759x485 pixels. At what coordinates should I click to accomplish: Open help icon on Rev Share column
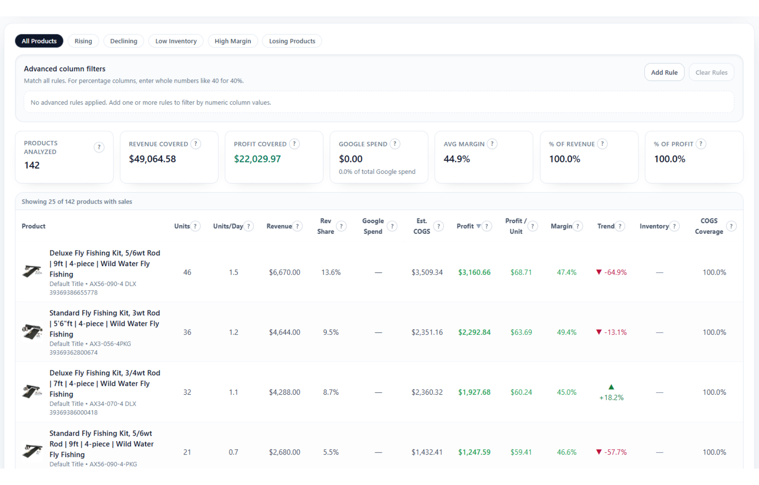click(341, 226)
